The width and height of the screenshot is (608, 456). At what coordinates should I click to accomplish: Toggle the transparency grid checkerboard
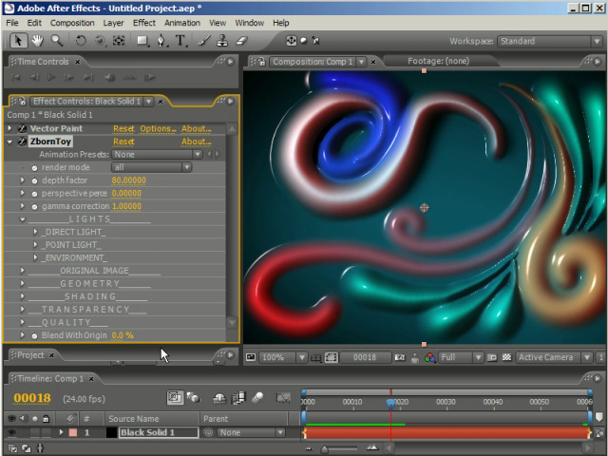[506, 357]
